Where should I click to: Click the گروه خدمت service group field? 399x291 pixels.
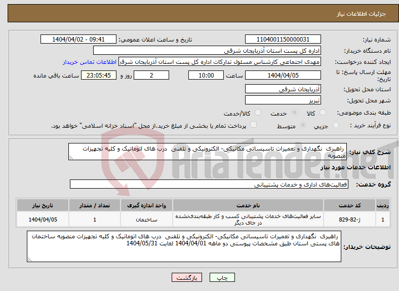click(209, 184)
